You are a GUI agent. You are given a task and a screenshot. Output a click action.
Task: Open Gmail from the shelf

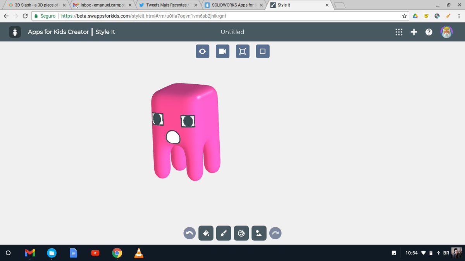click(x=30, y=253)
